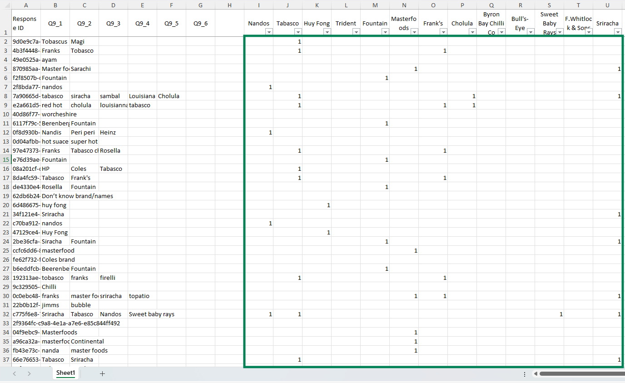Click the Q9_4 header cell
The width and height of the screenshot is (625, 383).
tap(142, 23)
